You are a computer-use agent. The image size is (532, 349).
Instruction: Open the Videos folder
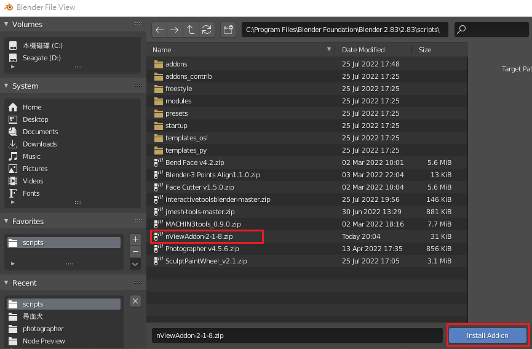[x=65, y=181]
